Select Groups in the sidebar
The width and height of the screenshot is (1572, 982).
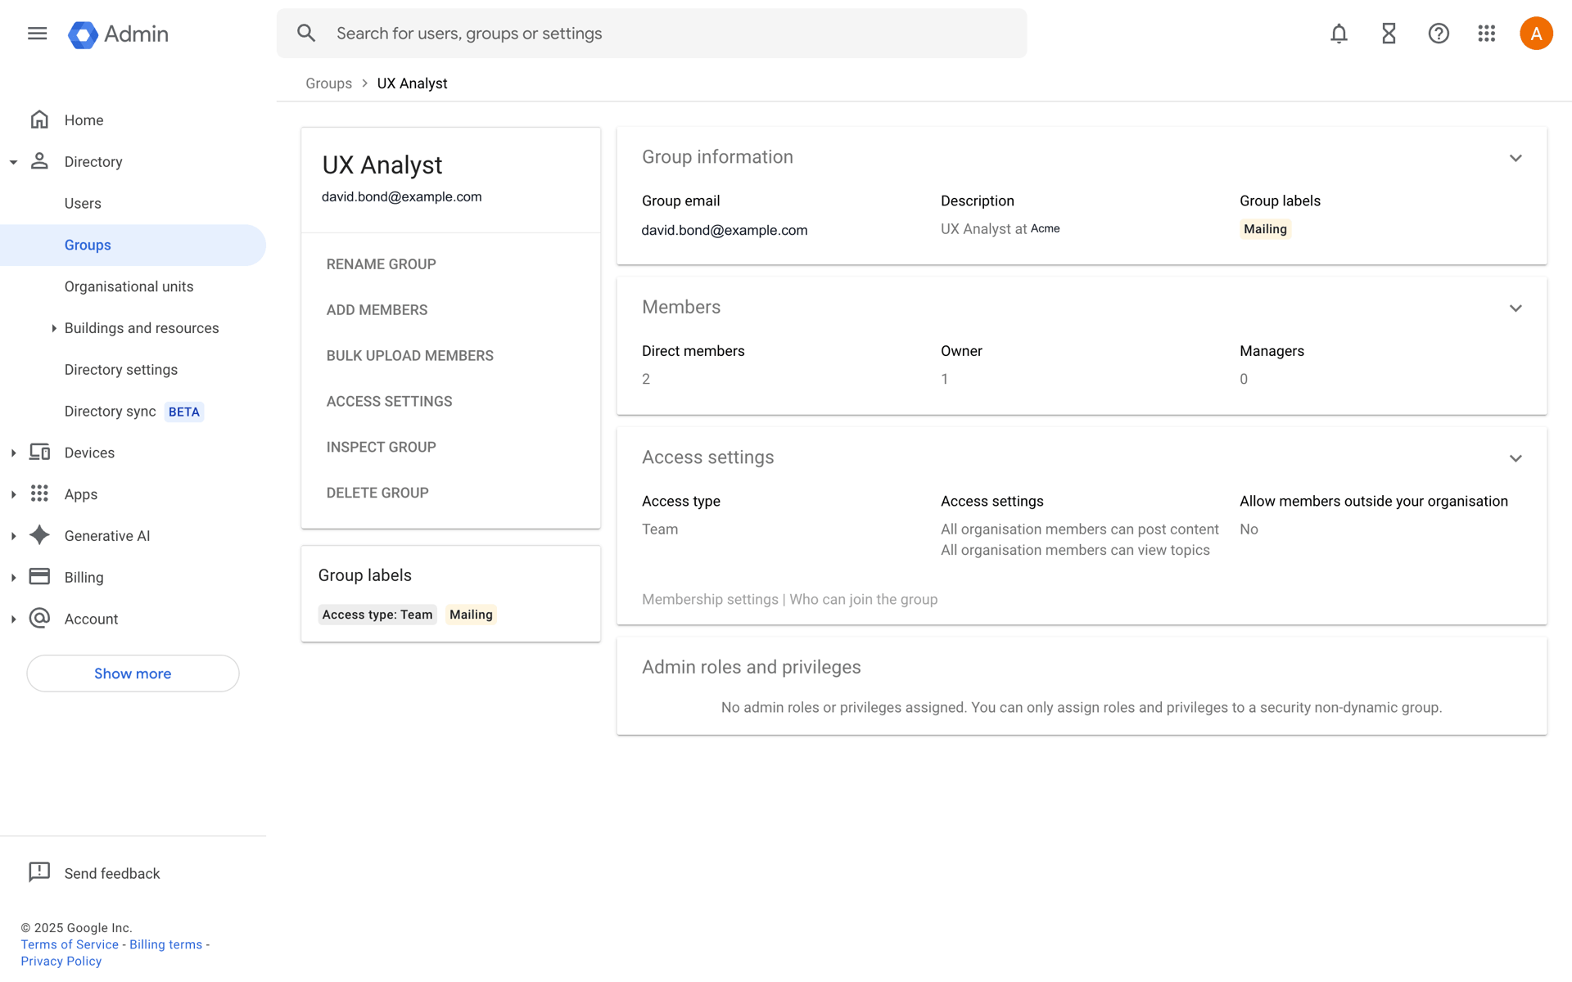[133, 245]
